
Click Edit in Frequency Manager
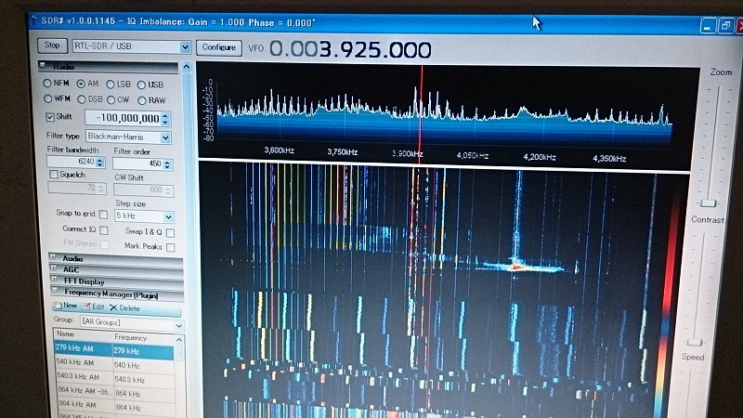(x=93, y=307)
